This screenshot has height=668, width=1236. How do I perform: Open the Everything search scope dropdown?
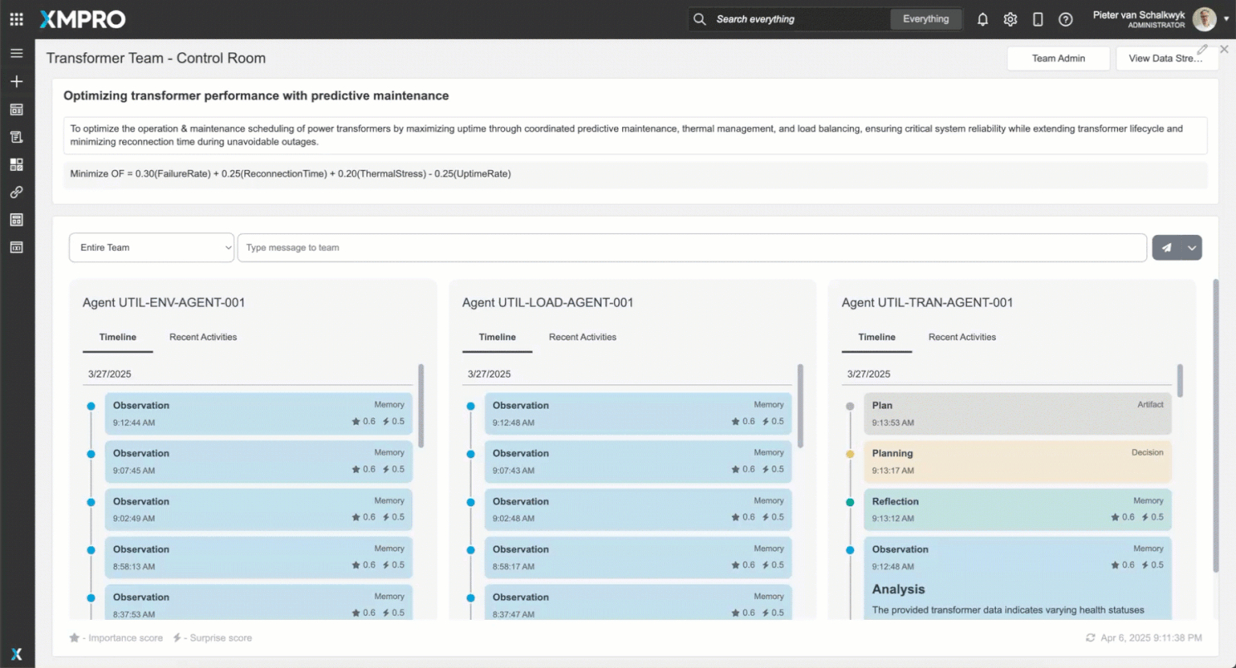pos(925,19)
